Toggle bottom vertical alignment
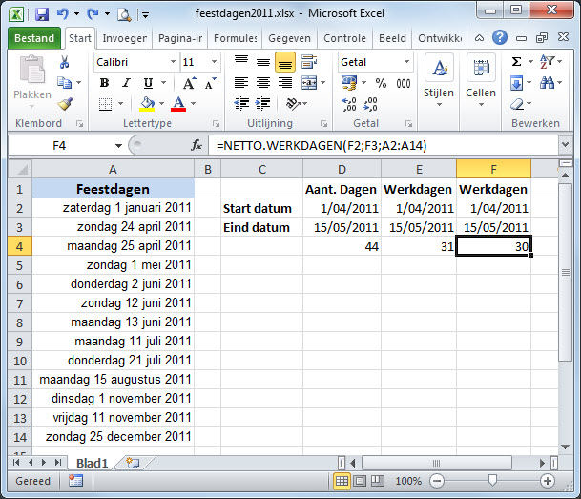 point(285,62)
